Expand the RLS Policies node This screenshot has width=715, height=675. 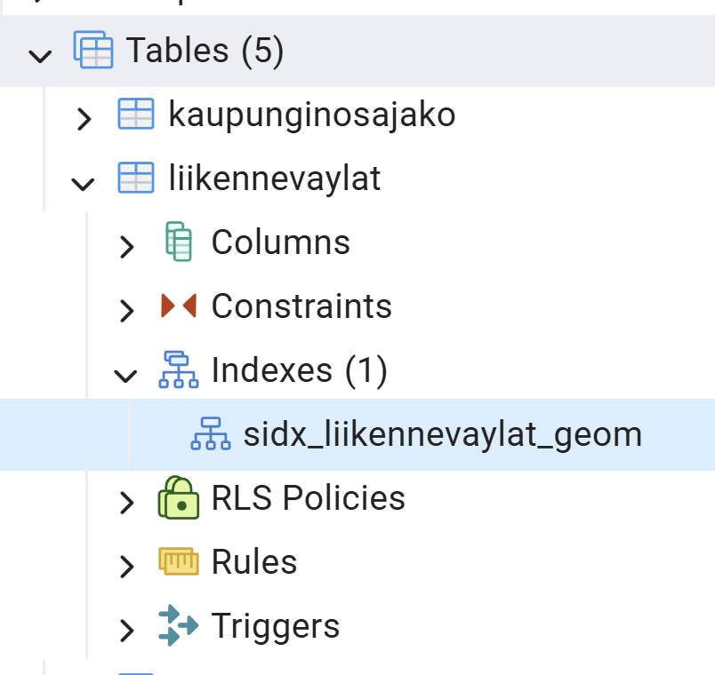(126, 502)
